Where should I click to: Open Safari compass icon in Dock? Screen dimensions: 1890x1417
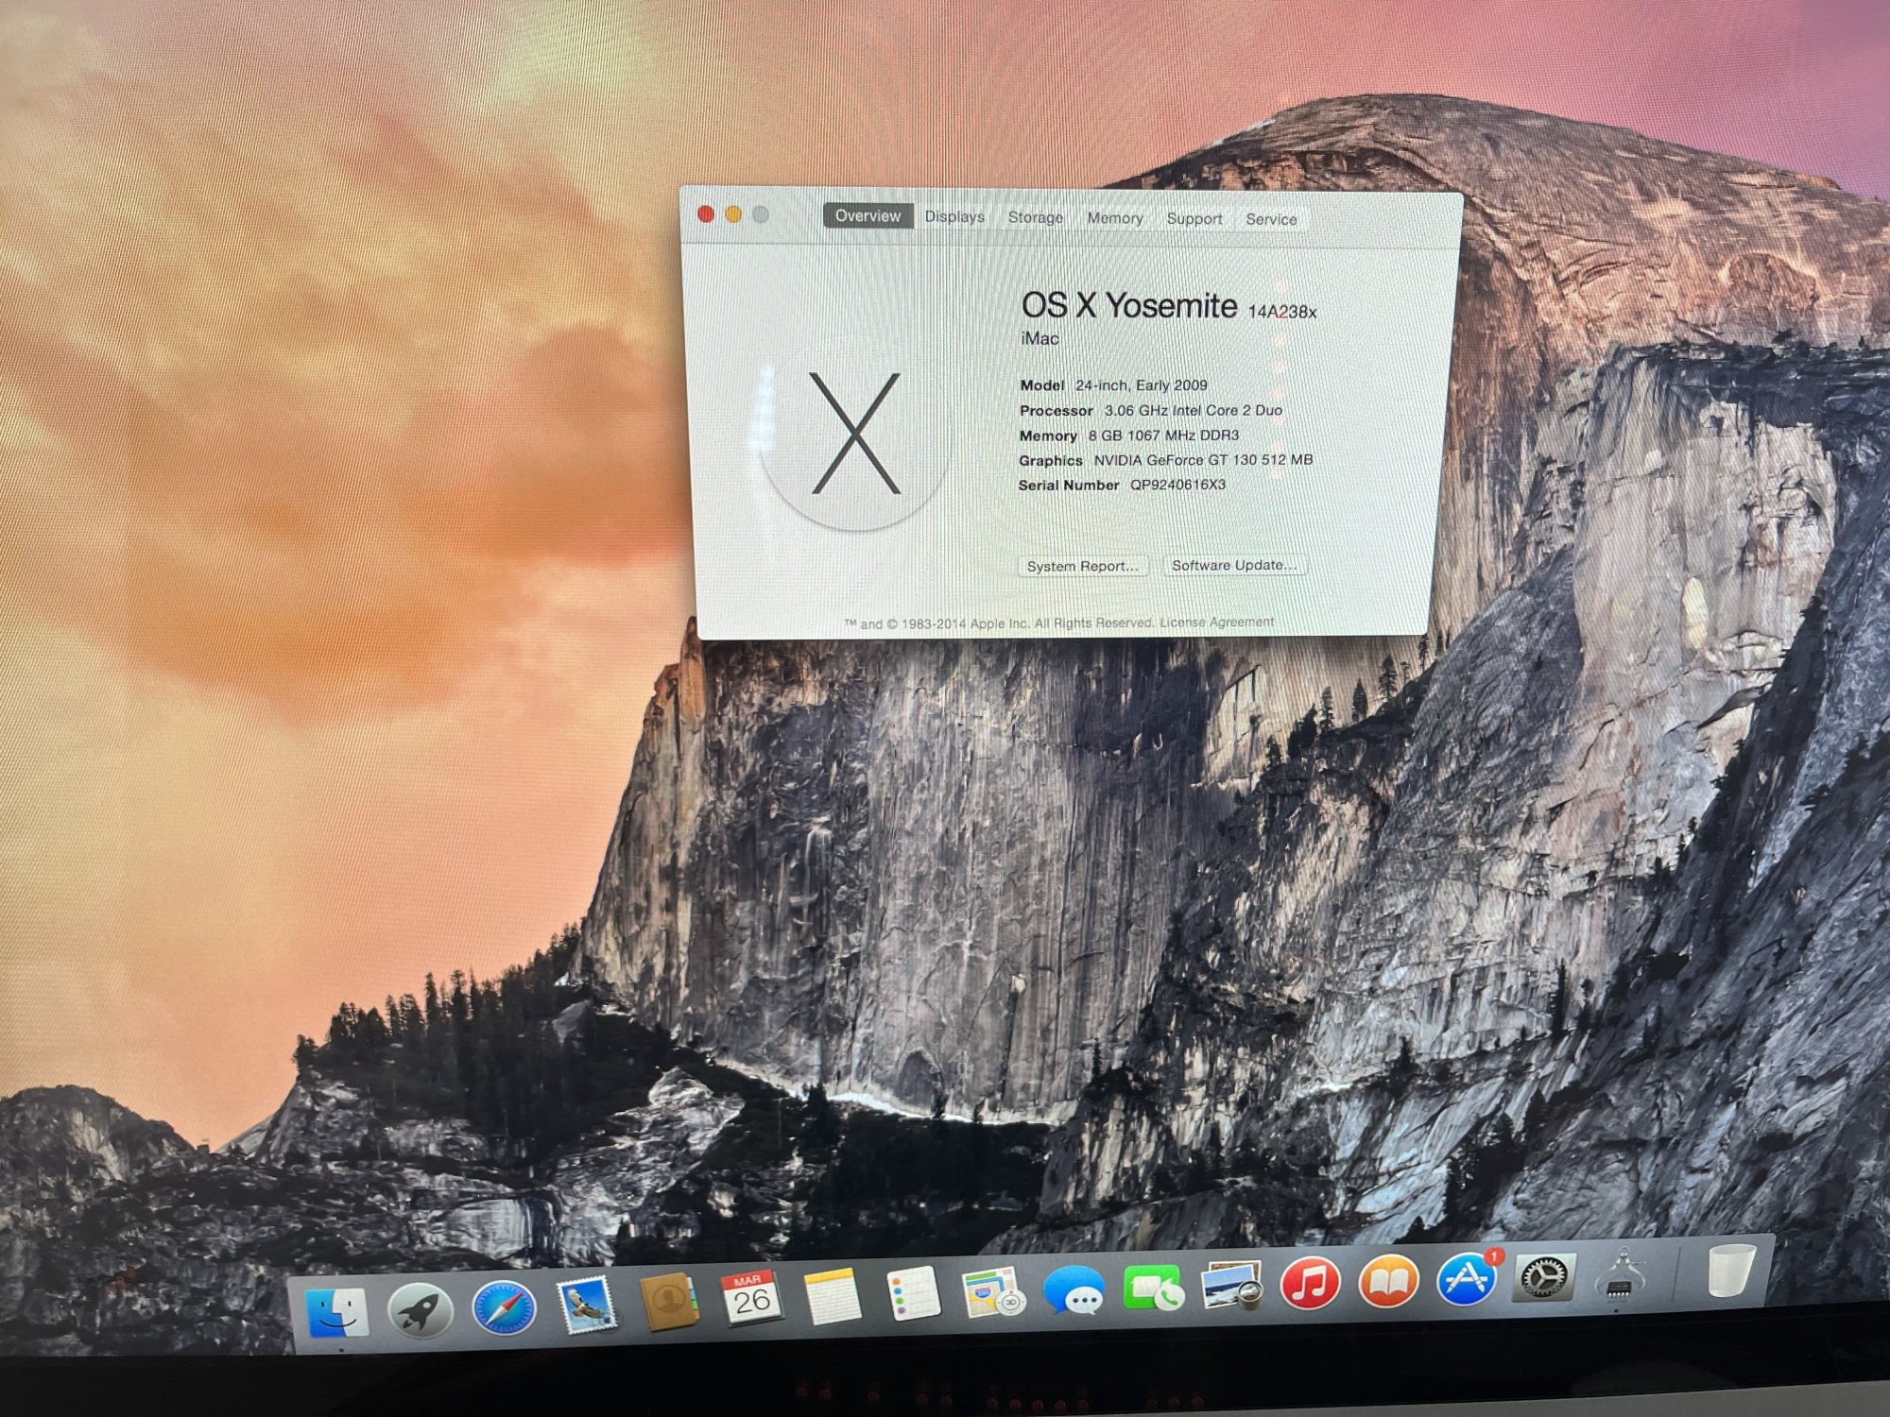tap(504, 1308)
